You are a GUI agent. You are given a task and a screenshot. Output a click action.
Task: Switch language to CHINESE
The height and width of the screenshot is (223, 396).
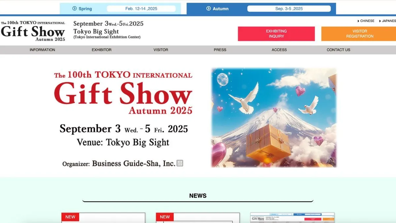pyautogui.click(x=367, y=21)
